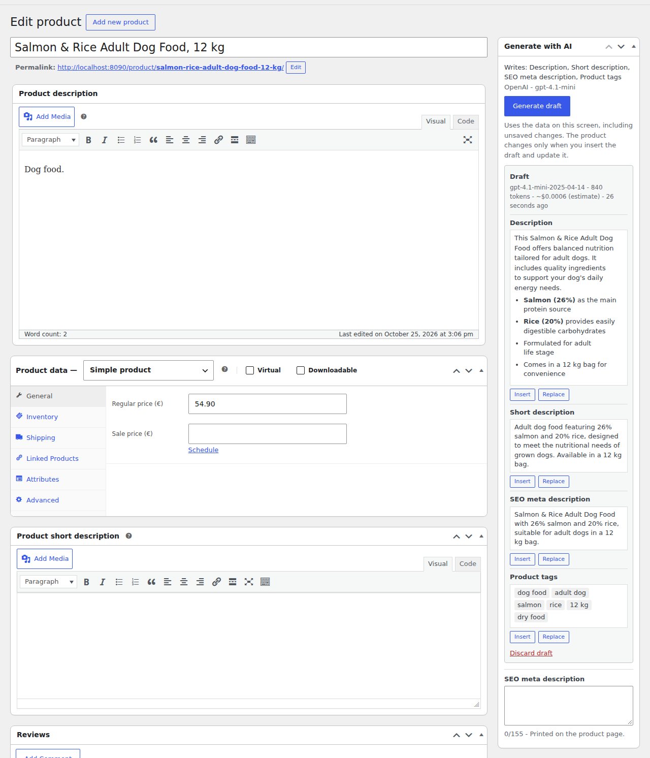Toggle bold in short description toolbar

pyautogui.click(x=86, y=582)
